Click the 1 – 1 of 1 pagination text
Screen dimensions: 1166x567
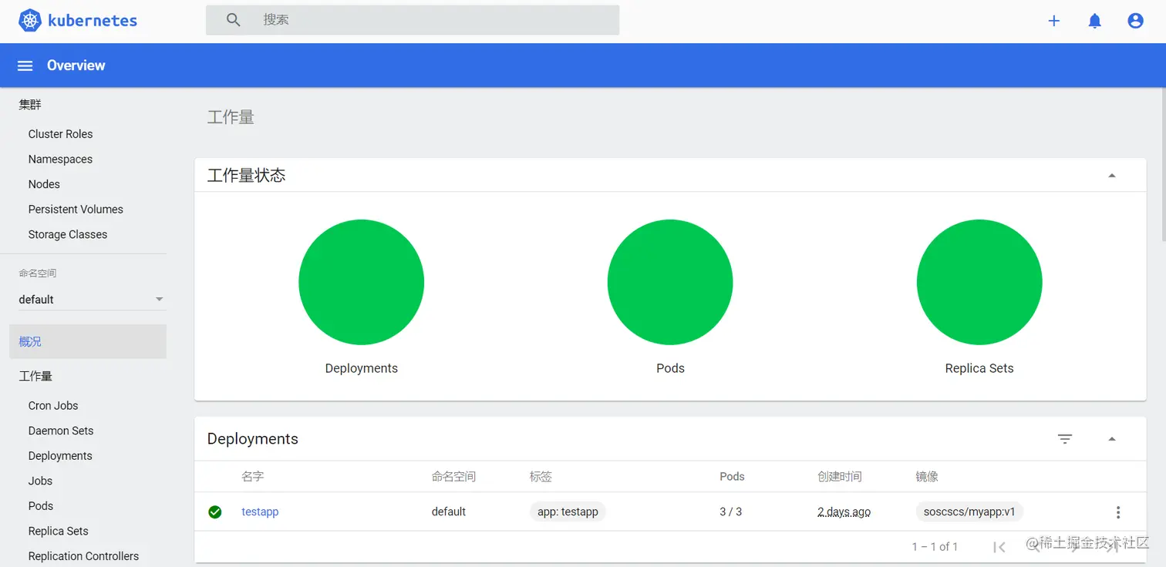pyautogui.click(x=935, y=547)
